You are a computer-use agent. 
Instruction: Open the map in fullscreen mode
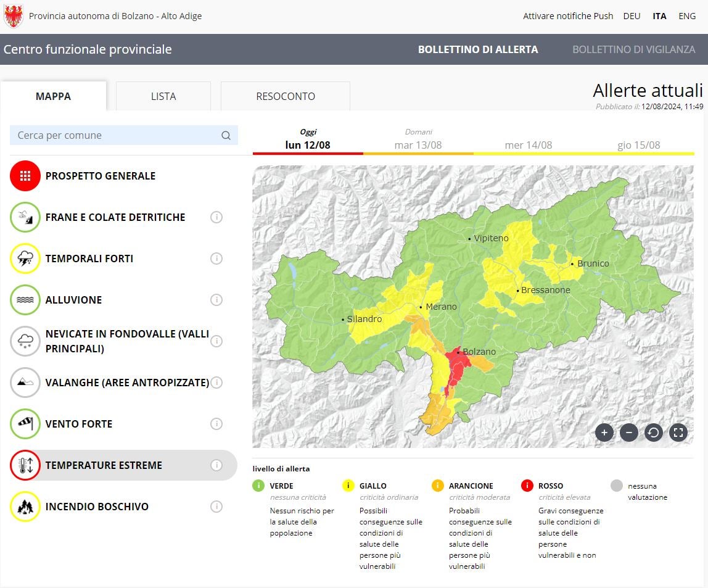pyautogui.click(x=678, y=433)
